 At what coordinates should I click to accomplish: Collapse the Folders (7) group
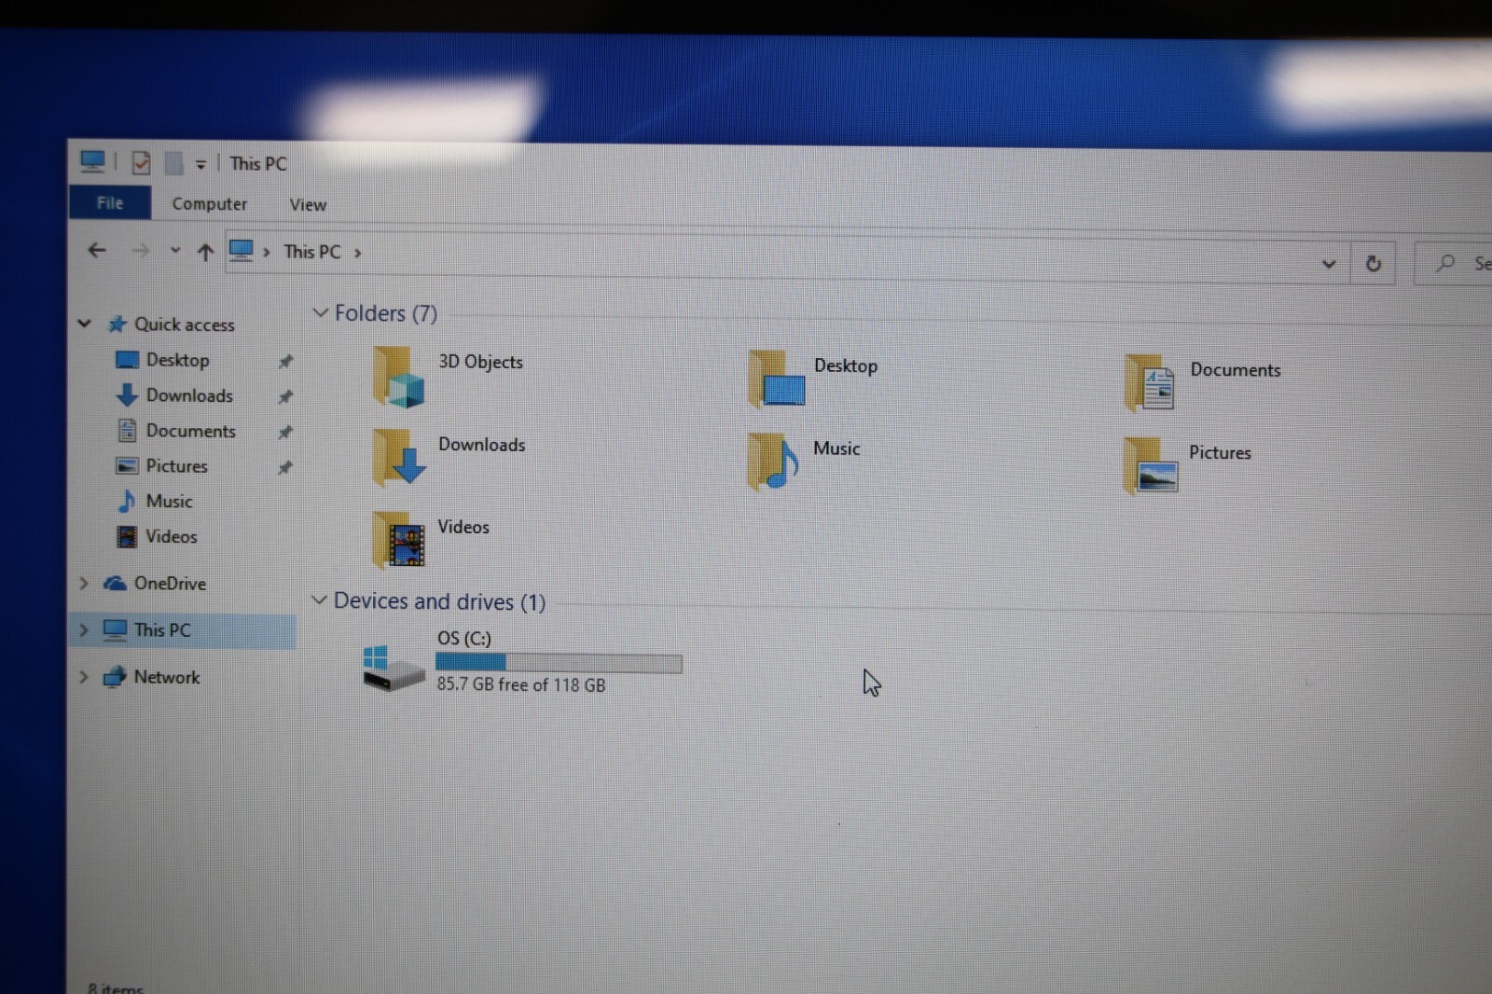[x=320, y=311]
